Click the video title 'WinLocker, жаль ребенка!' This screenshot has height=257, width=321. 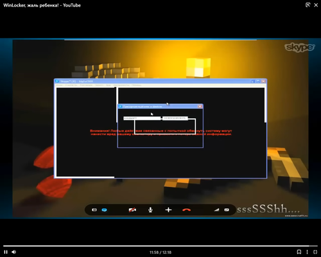pos(31,5)
